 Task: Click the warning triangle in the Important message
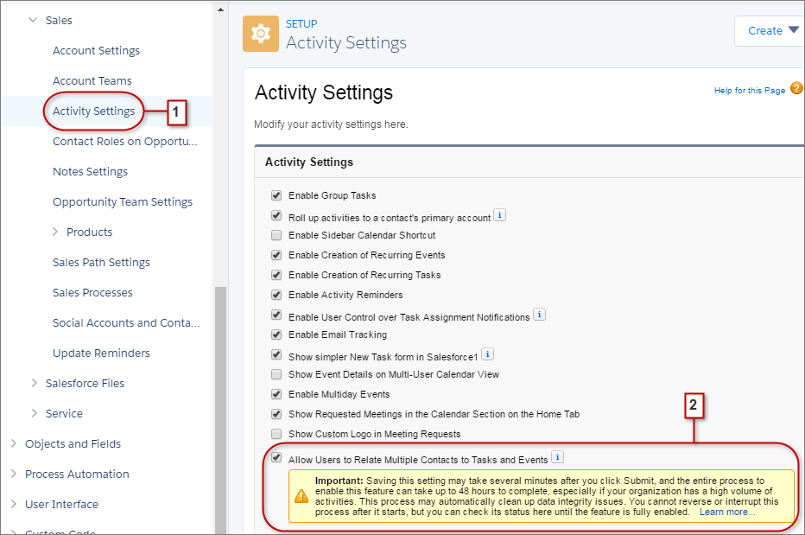[301, 495]
